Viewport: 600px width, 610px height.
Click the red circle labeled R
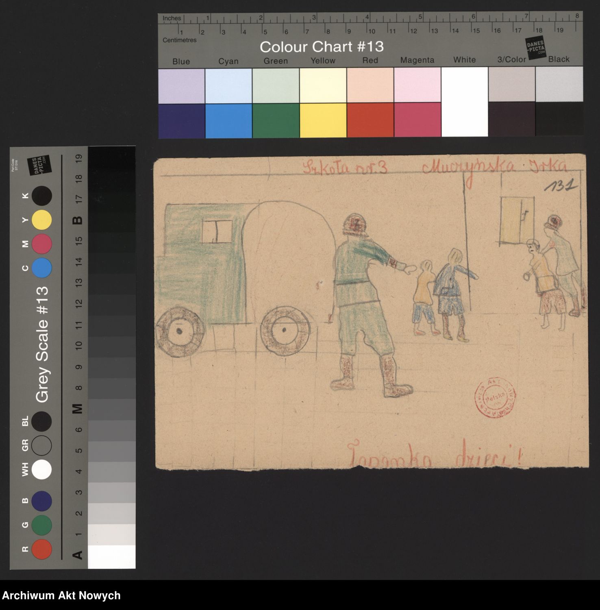point(42,549)
